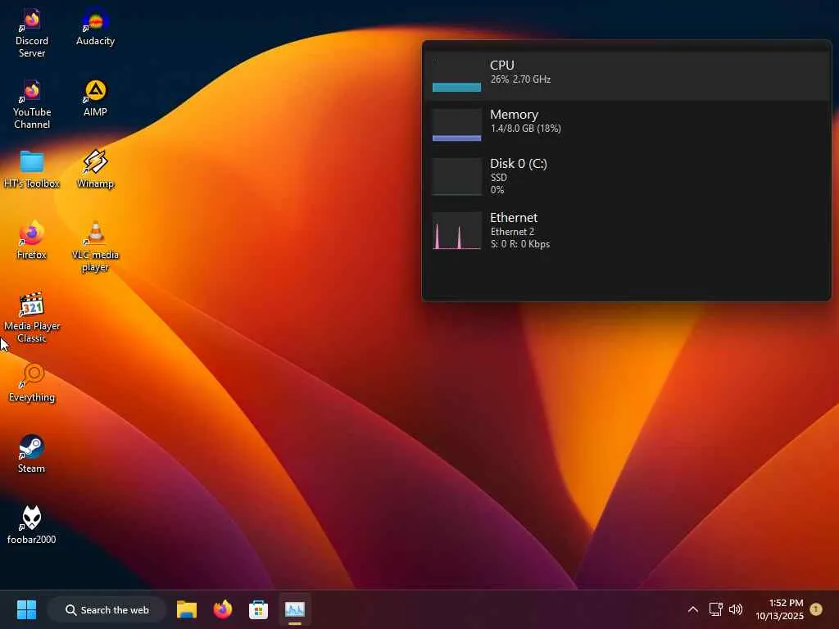Click the Everything search desktop icon
The image size is (839, 629).
(32, 383)
